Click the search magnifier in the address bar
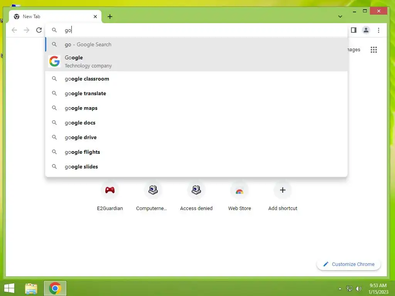Image resolution: width=395 pixels, height=296 pixels. pyautogui.click(x=54, y=30)
